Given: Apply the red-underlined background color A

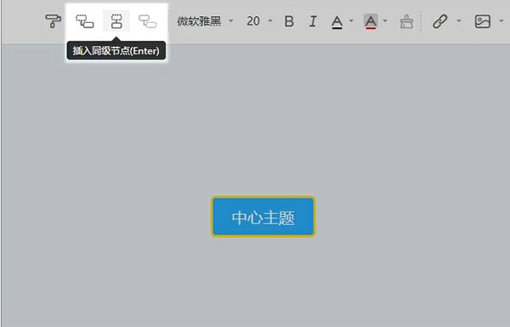Looking at the screenshot, I should click(x=371, y=22).
